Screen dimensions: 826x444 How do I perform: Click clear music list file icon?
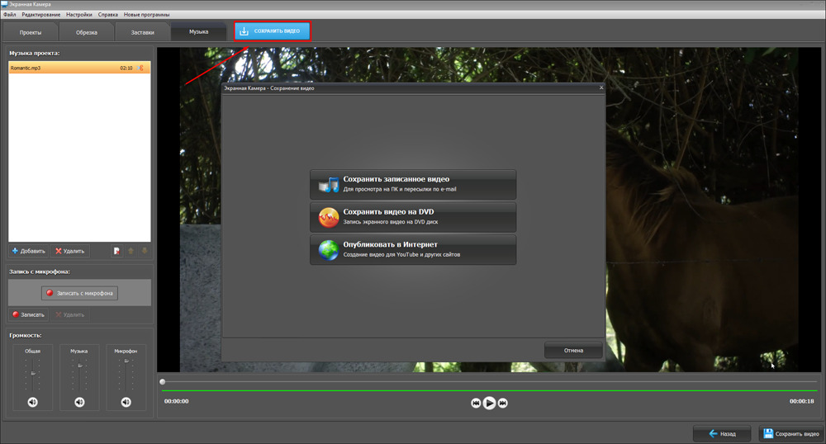(x=116, y=251)
